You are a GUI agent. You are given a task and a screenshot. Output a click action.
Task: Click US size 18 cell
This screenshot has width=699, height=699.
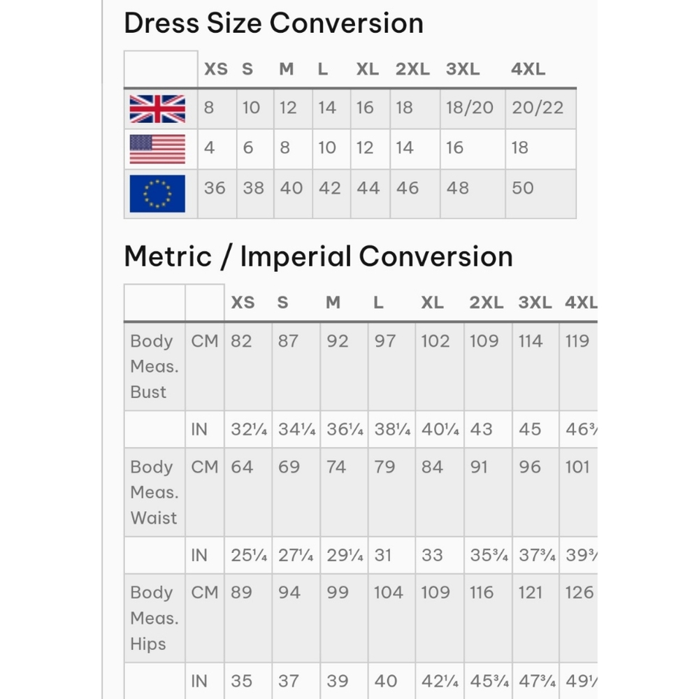coord(541,149)
